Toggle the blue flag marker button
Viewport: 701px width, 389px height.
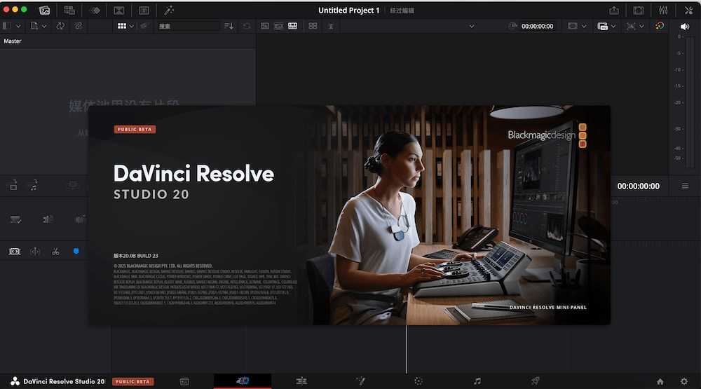[x=76, y=251]
